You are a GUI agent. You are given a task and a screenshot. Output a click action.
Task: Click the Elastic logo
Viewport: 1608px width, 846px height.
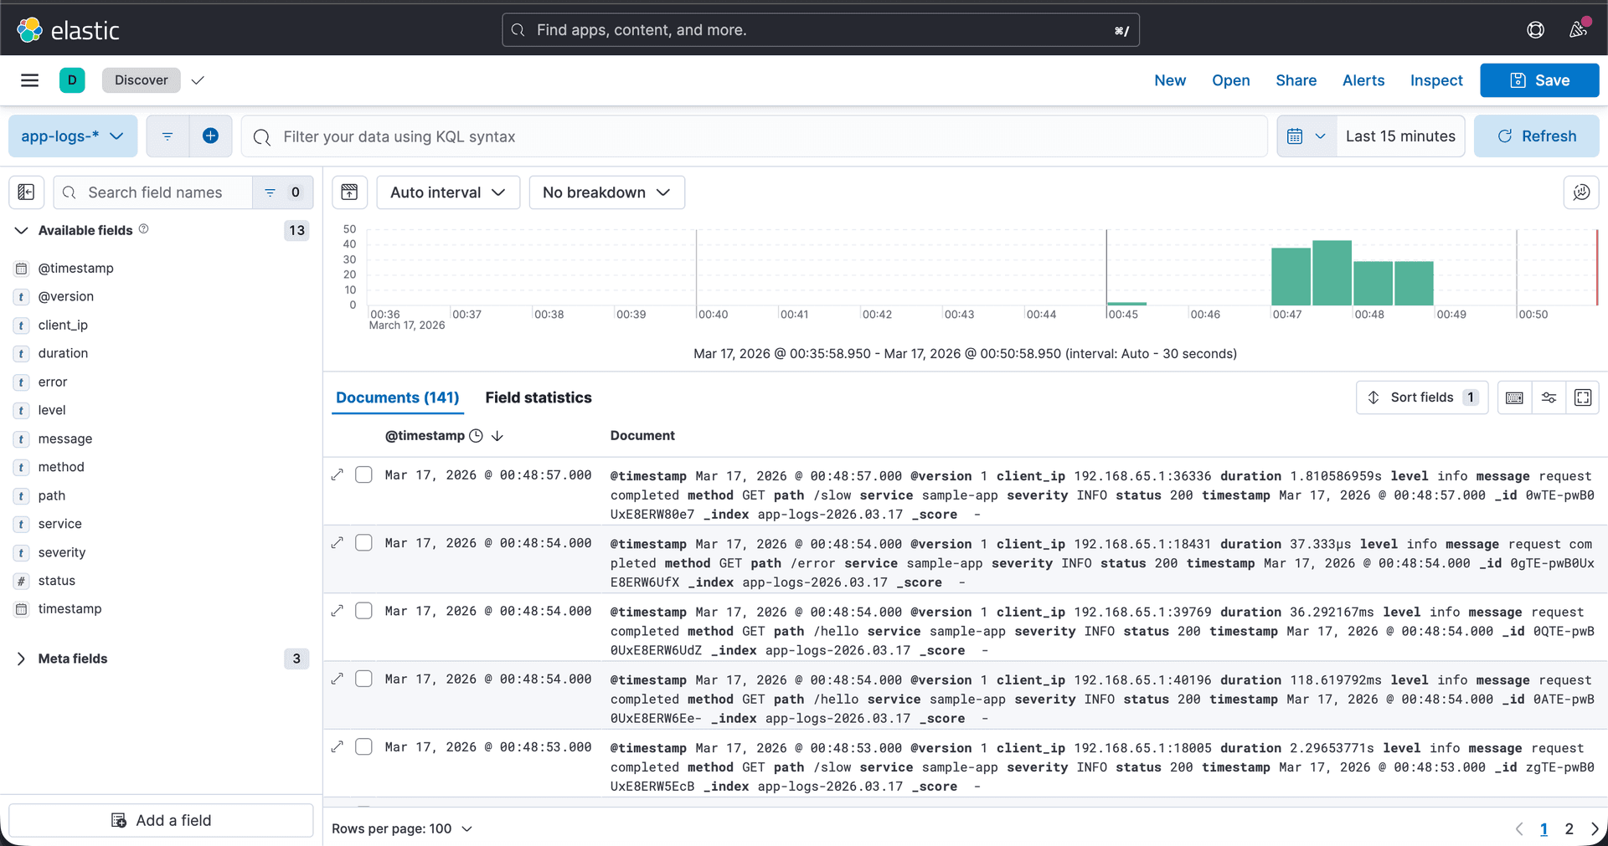click(69, 30)
